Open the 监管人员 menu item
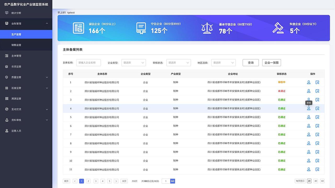Viewport: 335px width, 188px height. click(x=26, y=131)
